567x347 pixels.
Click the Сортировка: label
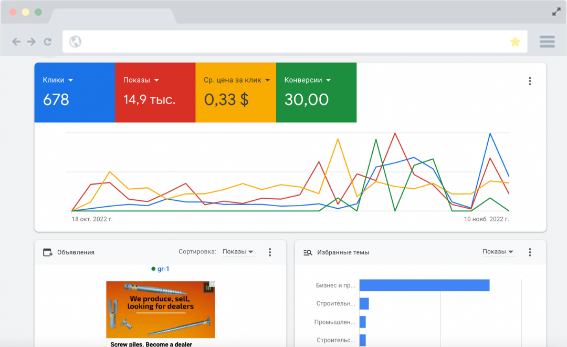tap(197, 252)
